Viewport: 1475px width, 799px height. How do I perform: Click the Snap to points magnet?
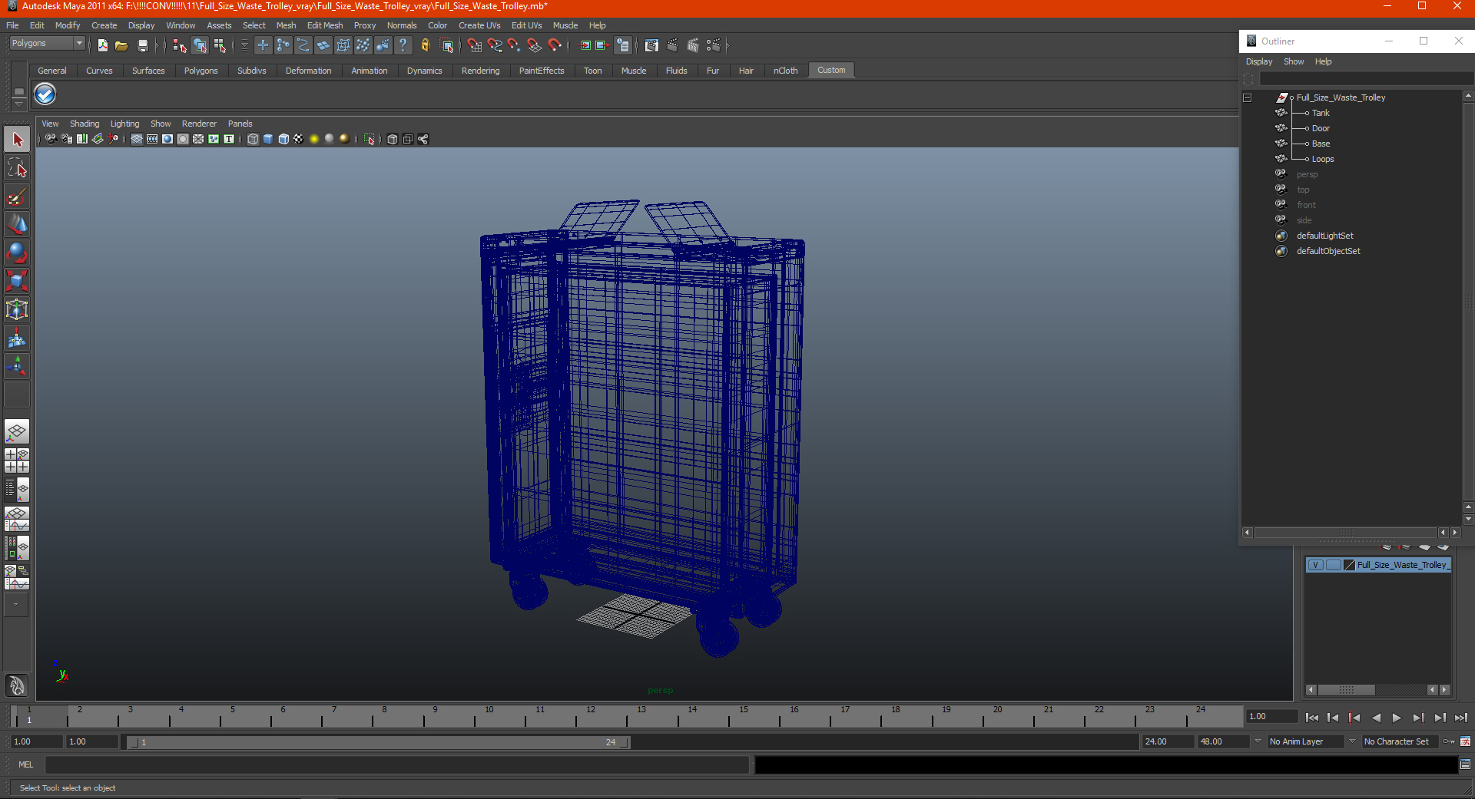514,46
